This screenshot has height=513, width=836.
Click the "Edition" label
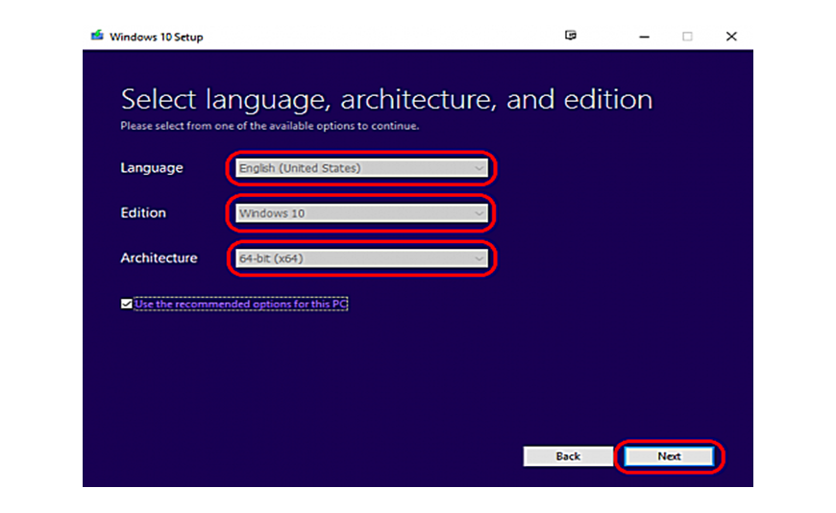pyautogui.click(x=143, y=212)
